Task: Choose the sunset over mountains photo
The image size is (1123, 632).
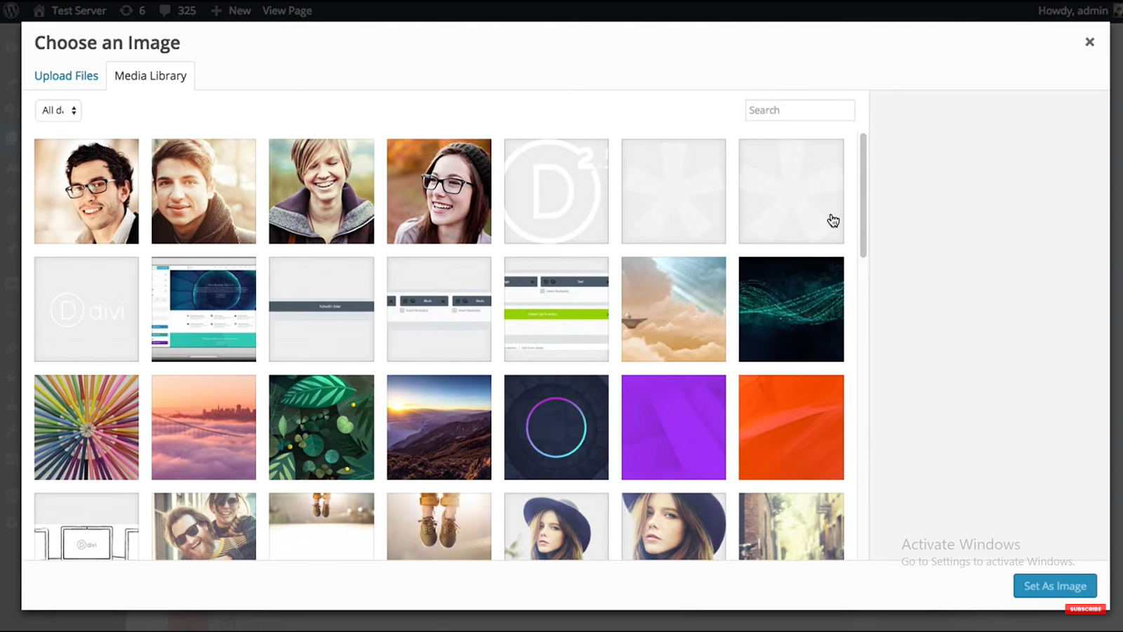Action: point(439,427)
